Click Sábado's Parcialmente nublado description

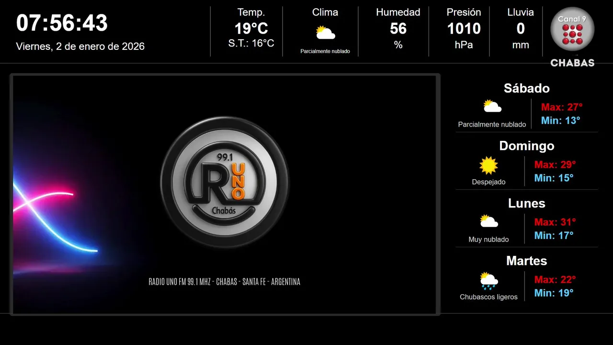pyautogui.click(x=492, y=125)
